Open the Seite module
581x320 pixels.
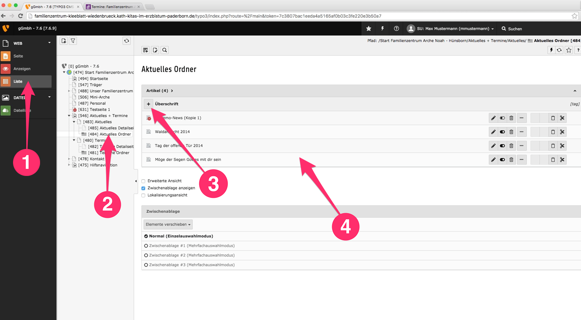coord(18,56)
